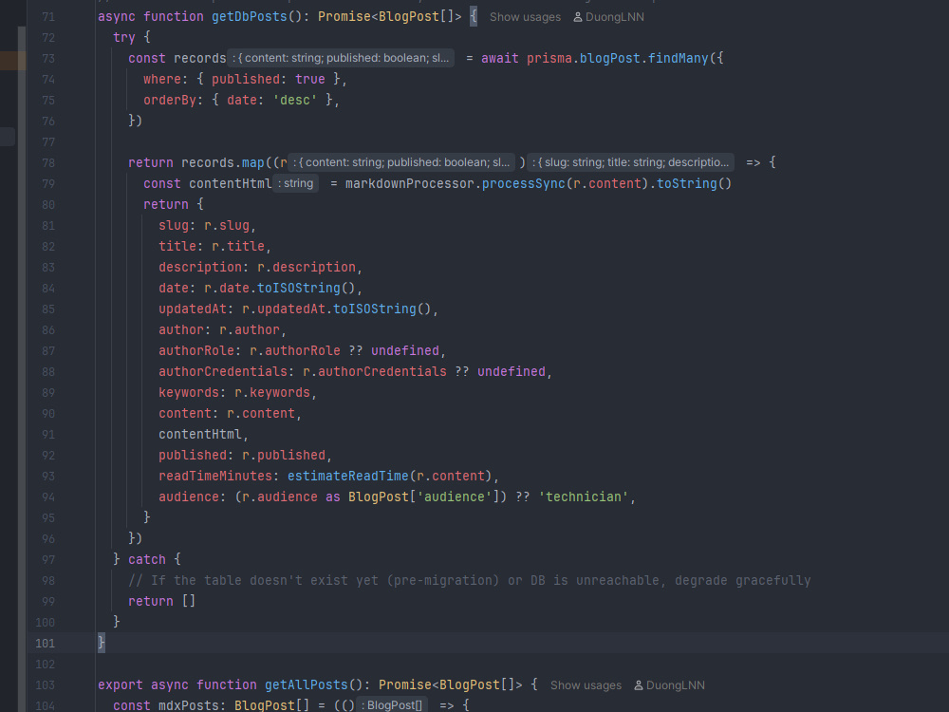949x712 pixels.
Task: Click the getAllPosts function name
Action: 307,684
